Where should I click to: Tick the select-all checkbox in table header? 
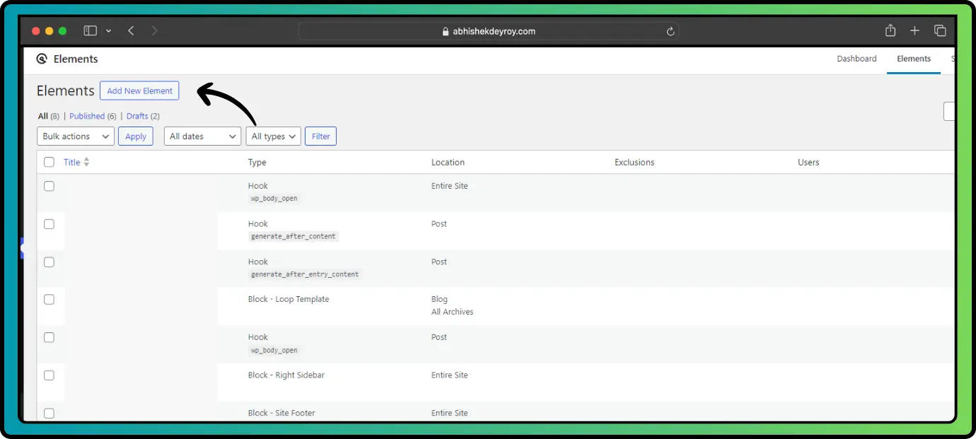point(49,162)
